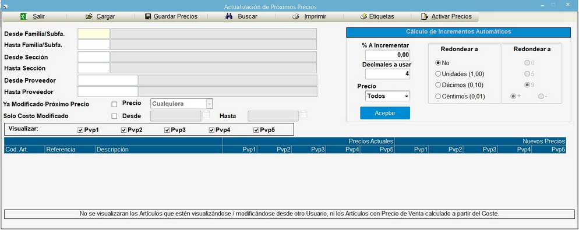This screenshot has height=230, width=579.
Task: Click the Hasta Sección code field
Action: 94,68
